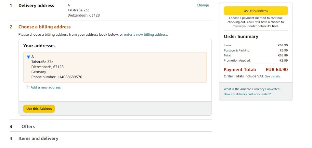Expand the 'Items and delivery' step

pos(38,138)
